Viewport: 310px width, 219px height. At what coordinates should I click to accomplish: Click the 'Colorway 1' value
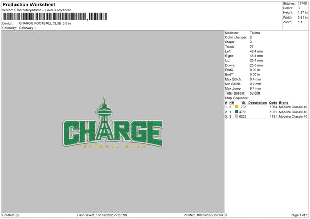[x=27, y=28]
